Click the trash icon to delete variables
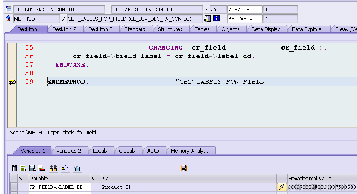The width and height of the screenshot is (357, 194). [14, 168]
